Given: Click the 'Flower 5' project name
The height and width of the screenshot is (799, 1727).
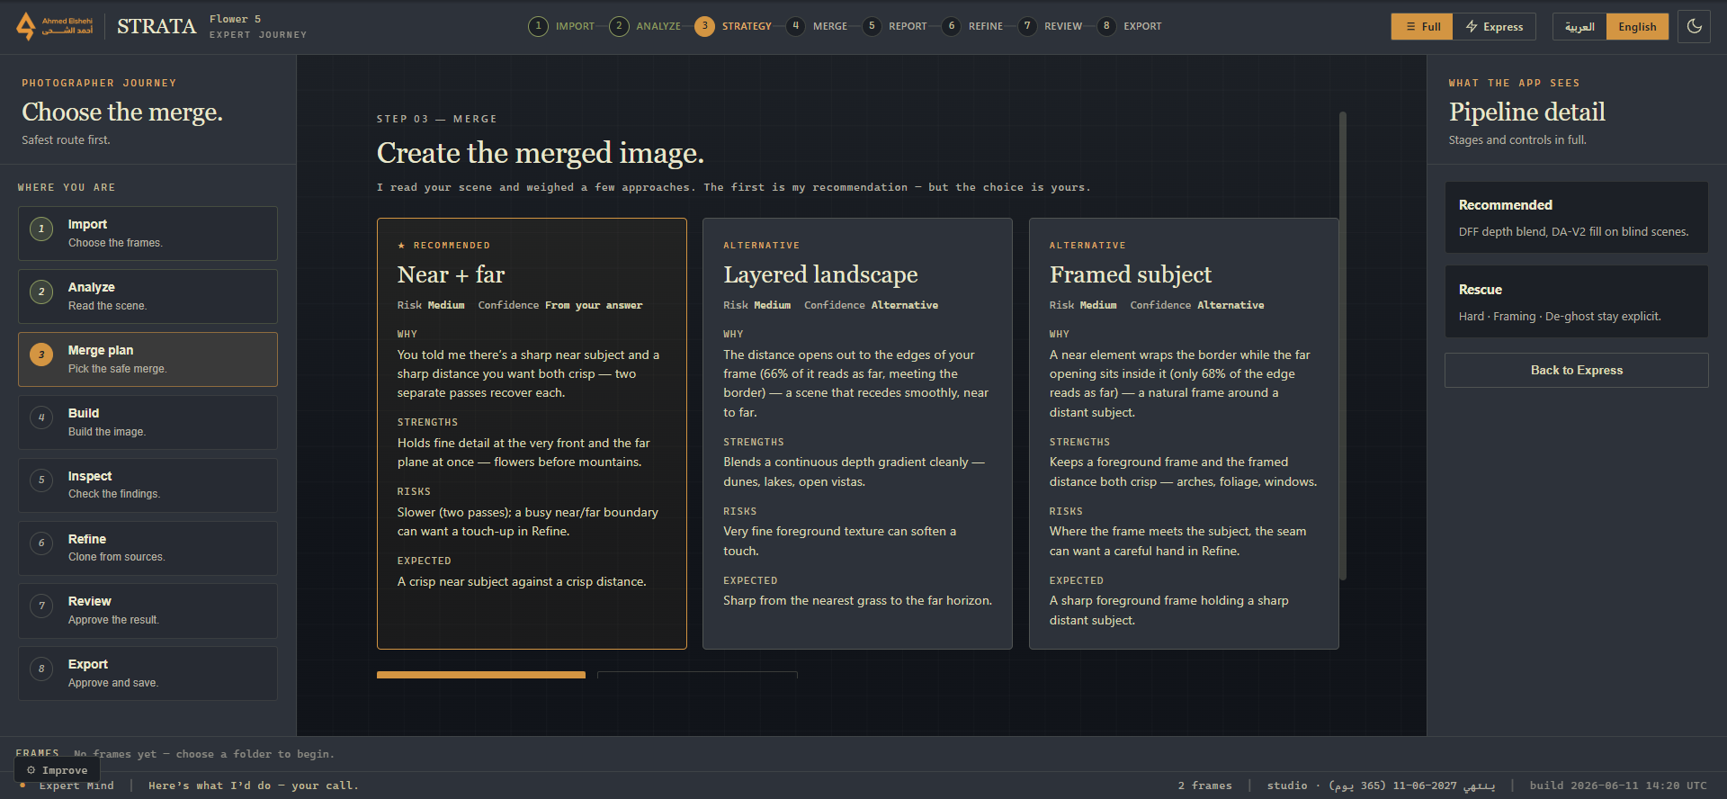Looking at the screenshot, I should pyautogui.click(x=235, y=19).
